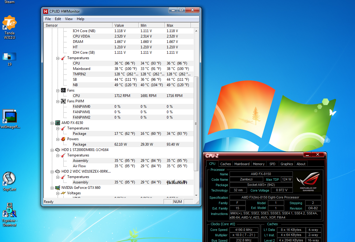
Task: Switch to the Memory tab in CPU-Z
Action: tap(259, 164)
